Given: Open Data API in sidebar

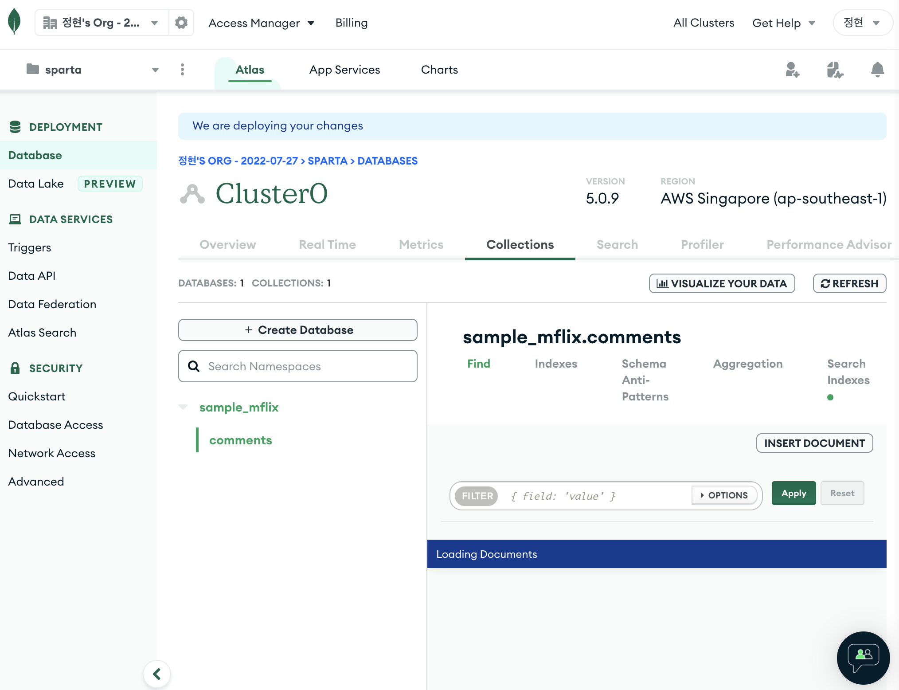Looking at the screenshot, I should (32, 276).
